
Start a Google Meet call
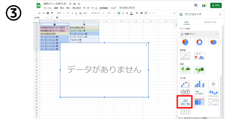[x=204, y=6]
